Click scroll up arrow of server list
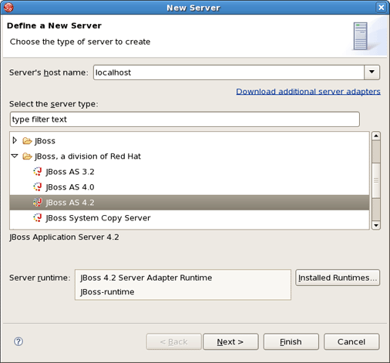The height and width of the screenshot is (363, 390). click(376, 136)
